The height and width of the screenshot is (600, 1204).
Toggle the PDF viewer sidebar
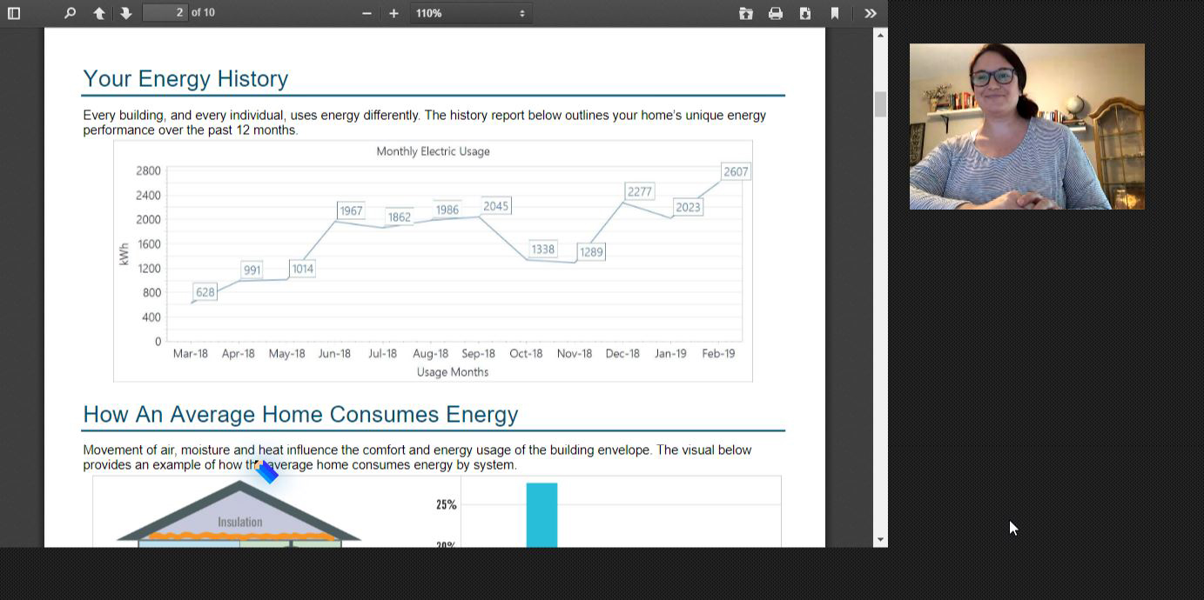tap(14, 13)
